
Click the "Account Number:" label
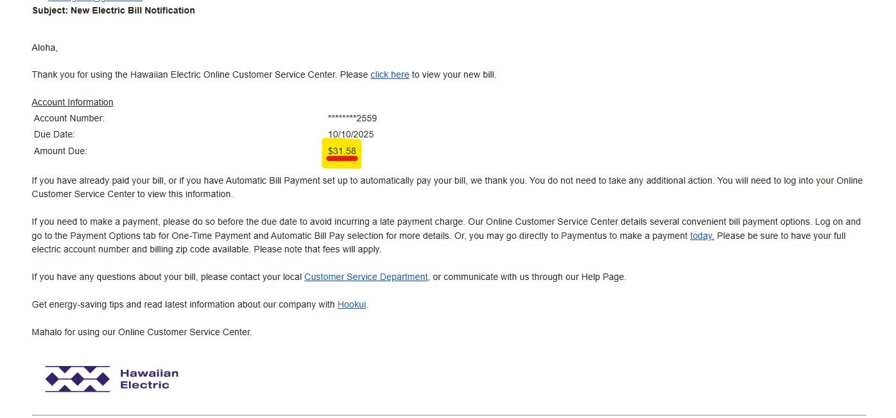[x=69, y=118]
